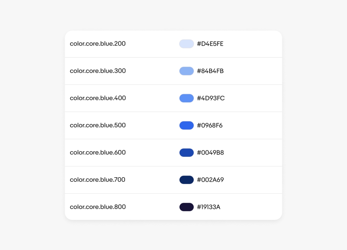Click the #0049B8 color swatch
Viewport: 347px width, 250px height.
[x=186, y=153]
